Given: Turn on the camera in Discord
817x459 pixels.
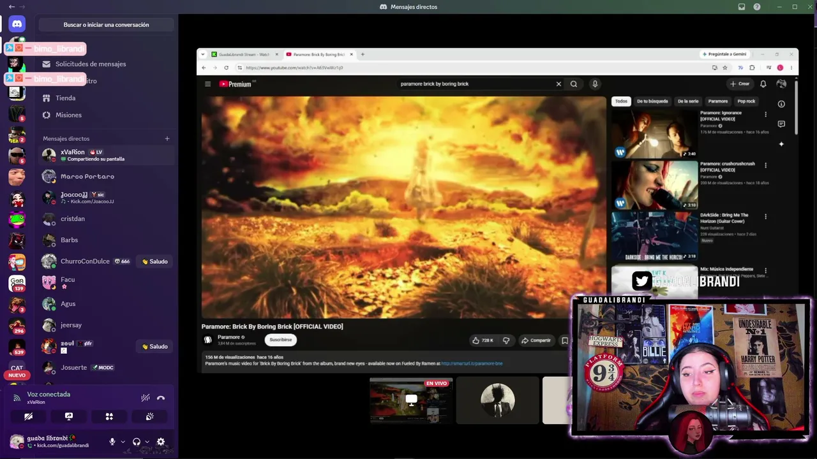Looking at the screenshot, I should [x=29, y=416].
